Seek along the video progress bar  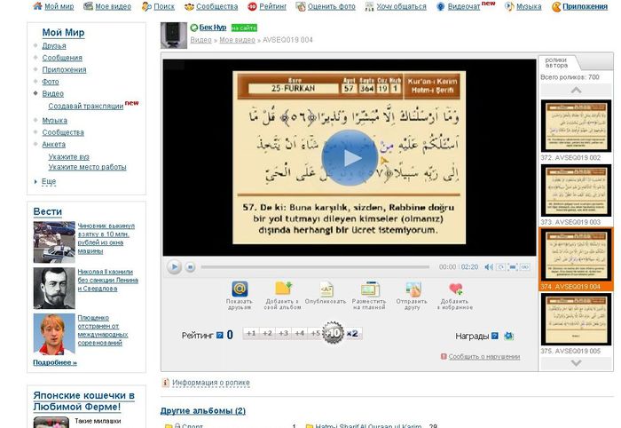(x=315, y=267)
